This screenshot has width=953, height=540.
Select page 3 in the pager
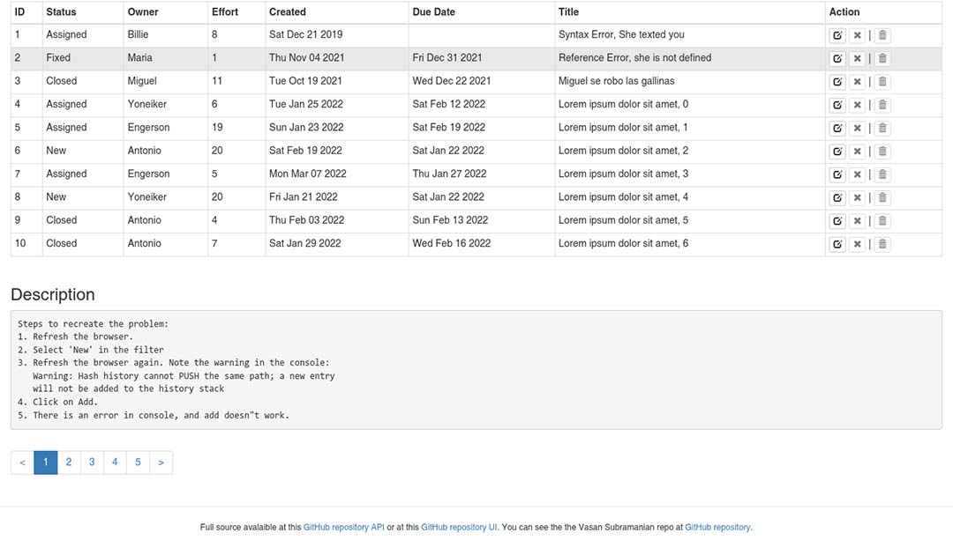pyautogui.click(x=92, y=462)
